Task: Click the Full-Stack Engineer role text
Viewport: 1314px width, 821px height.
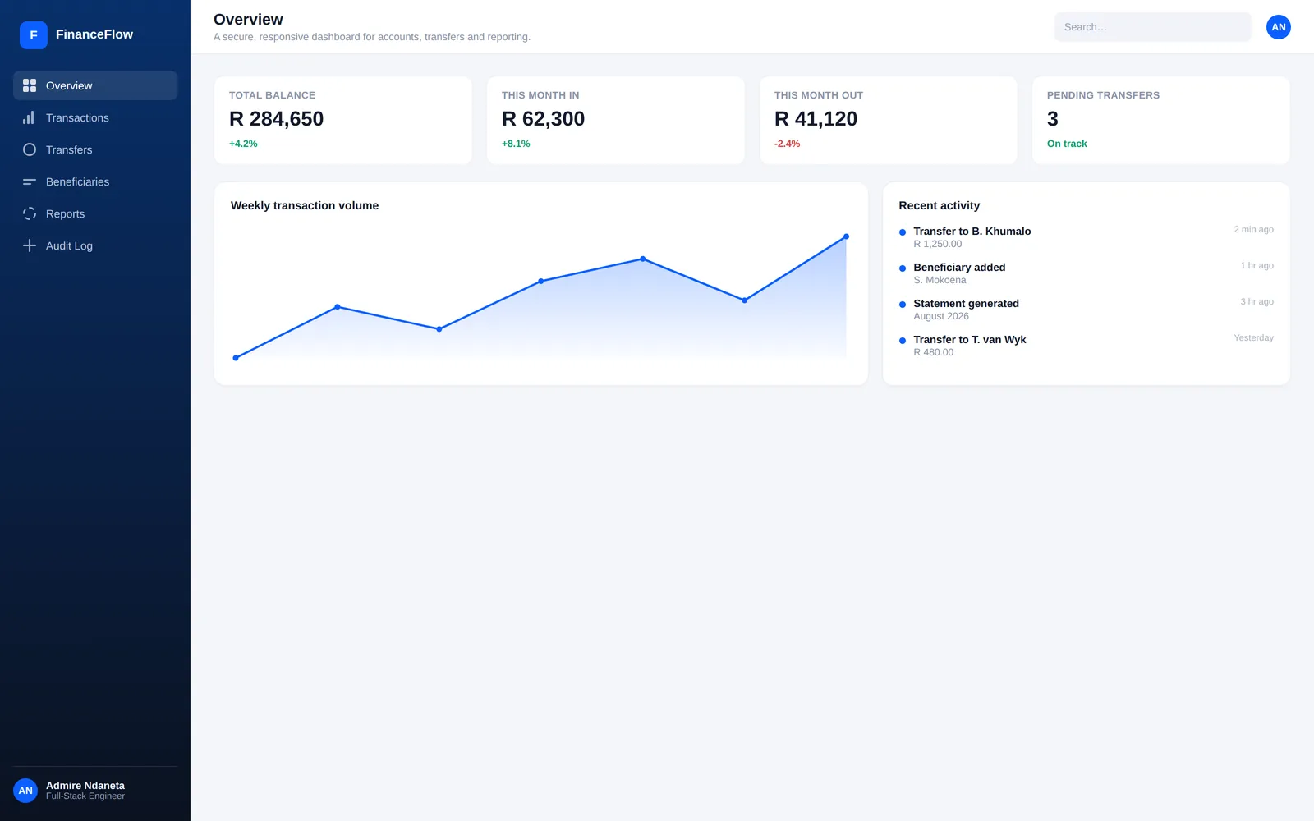Action: 85,796
